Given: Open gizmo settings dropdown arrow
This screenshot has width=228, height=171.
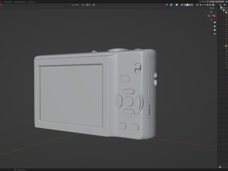Looking at the screenshot, I should (x=174, y=5).
